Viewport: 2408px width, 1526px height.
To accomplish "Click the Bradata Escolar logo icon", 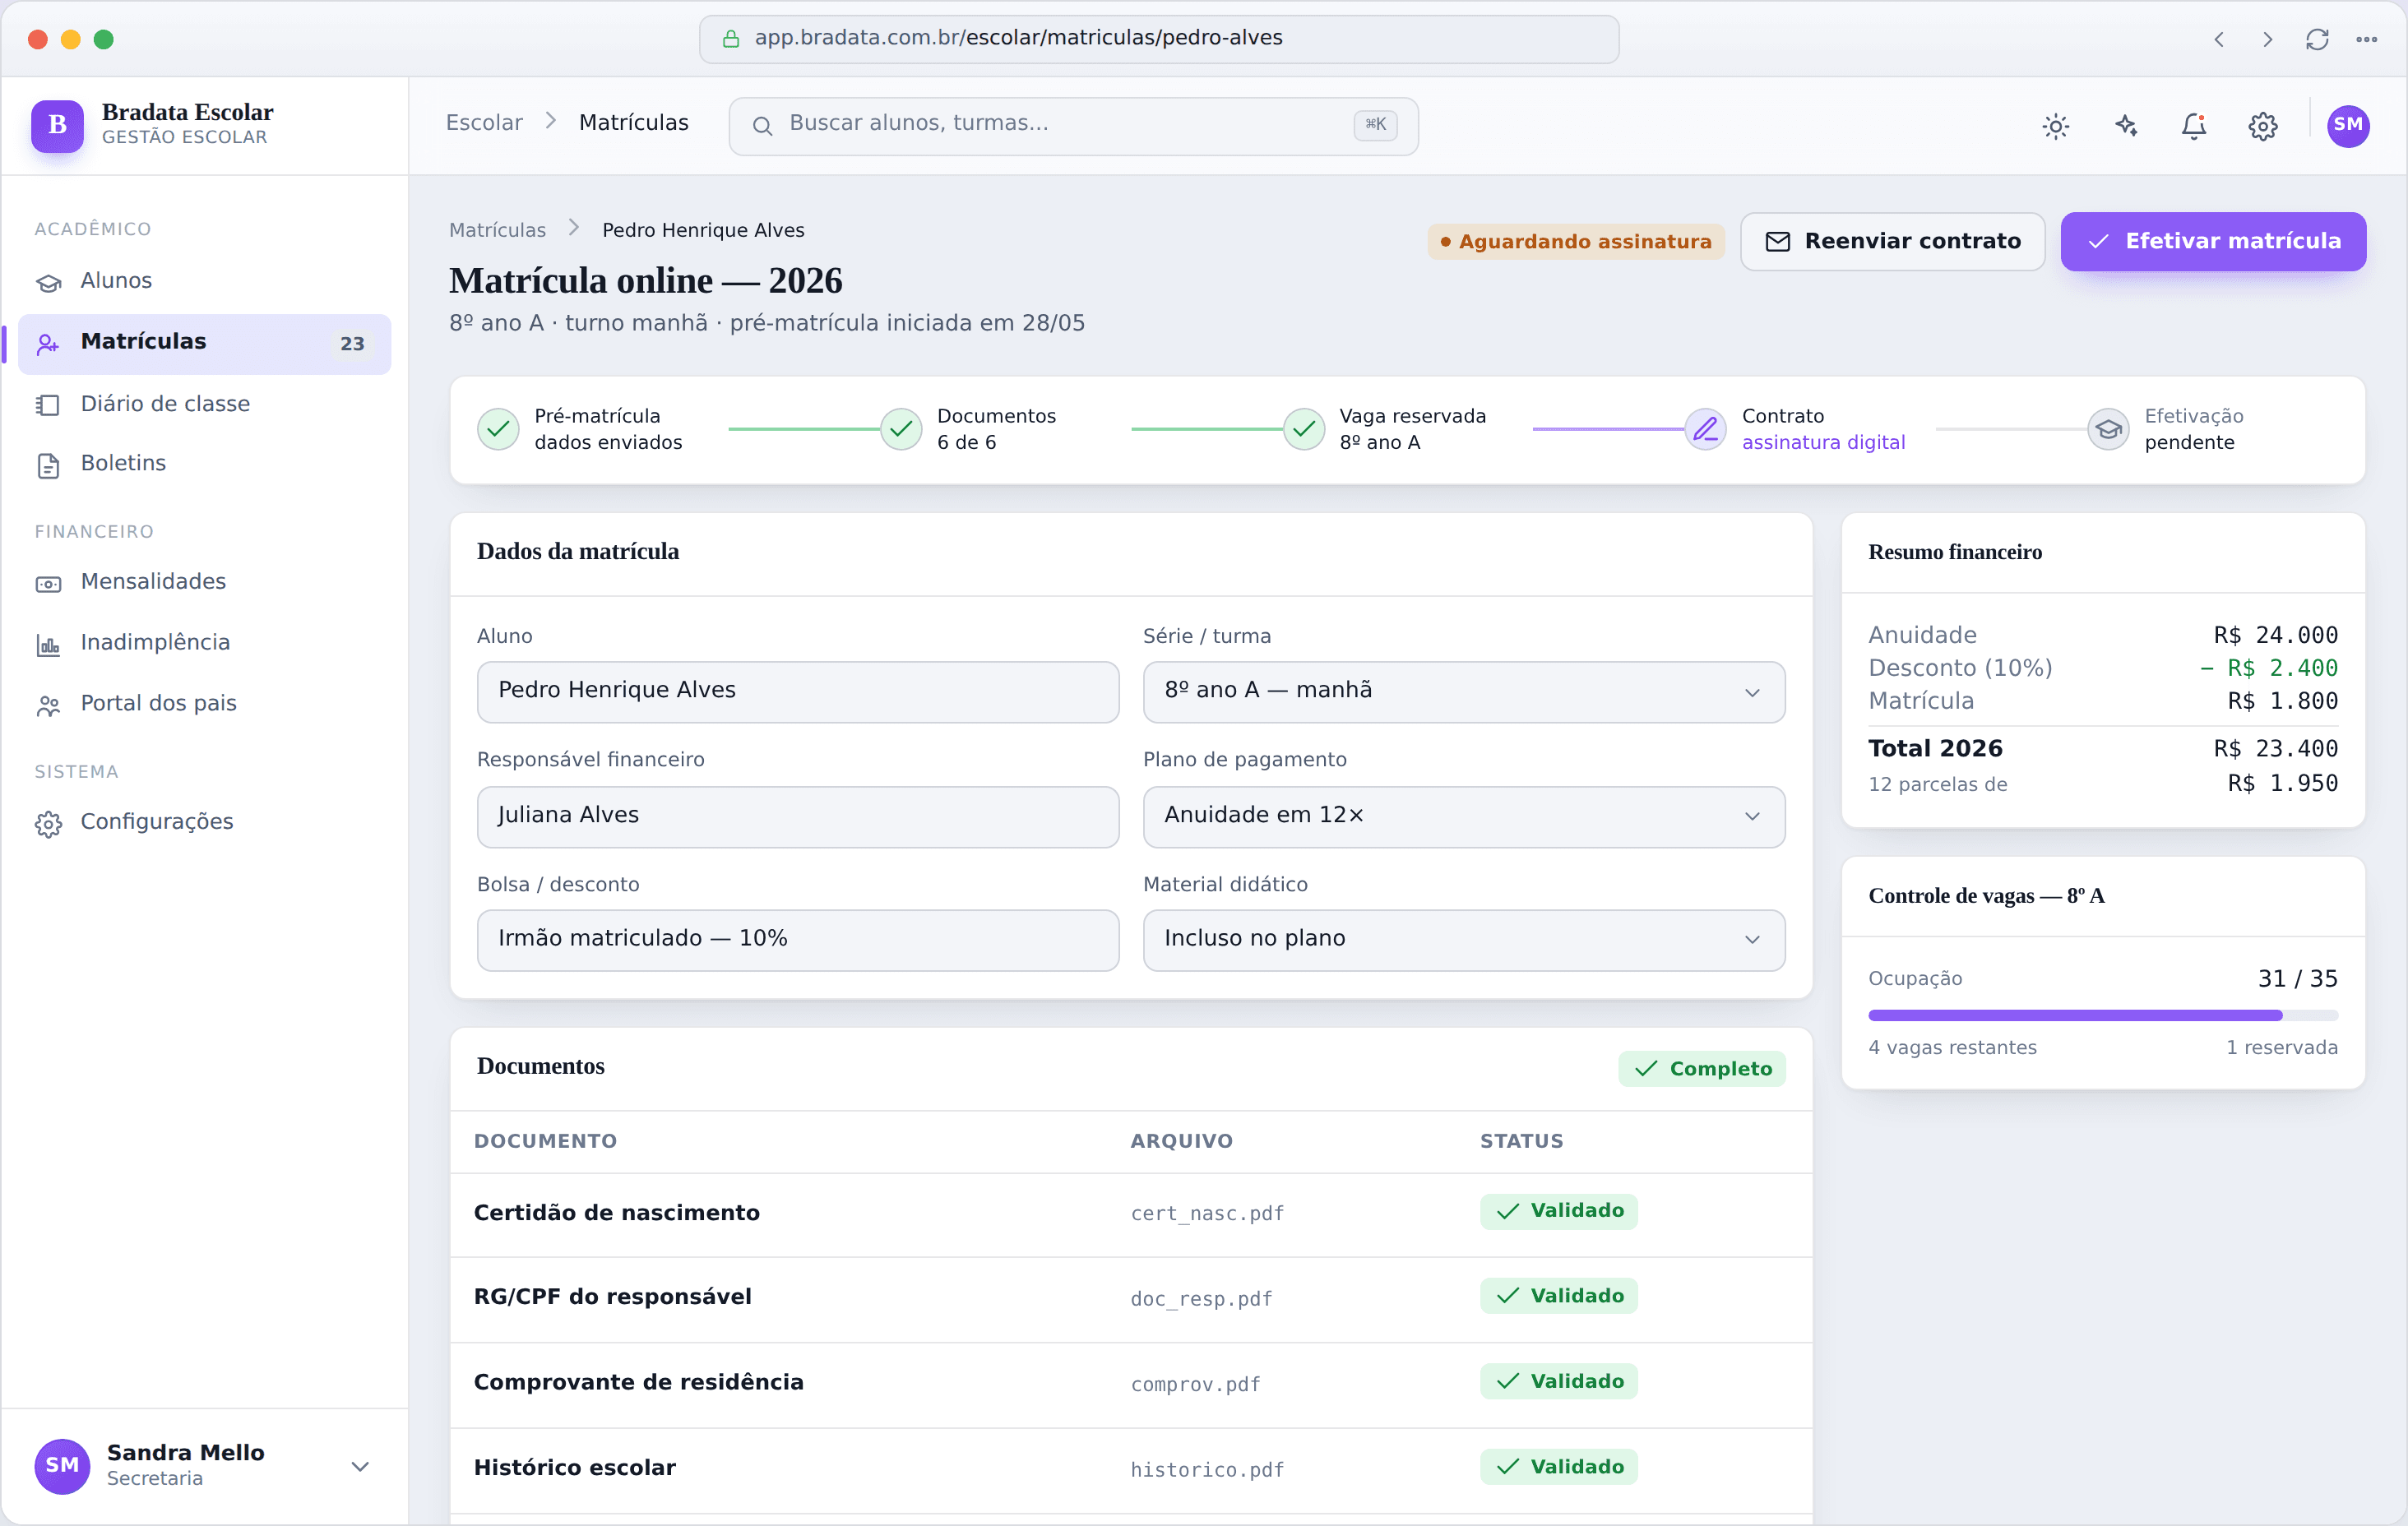I will 57,125.
